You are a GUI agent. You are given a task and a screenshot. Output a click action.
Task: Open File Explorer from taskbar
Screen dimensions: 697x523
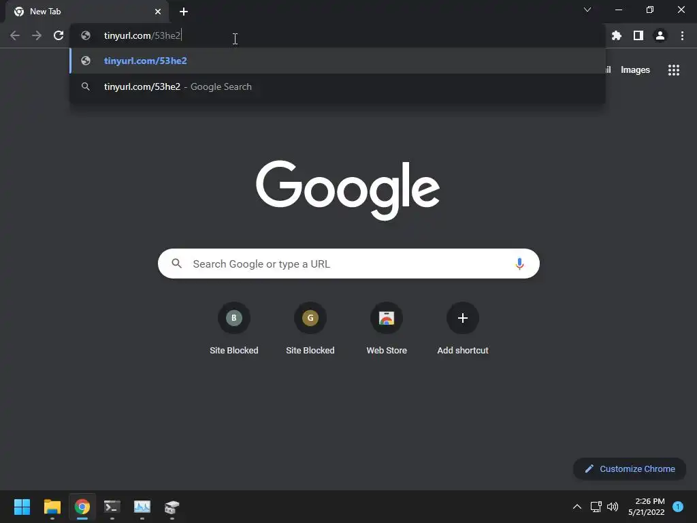tap(52, 507)
